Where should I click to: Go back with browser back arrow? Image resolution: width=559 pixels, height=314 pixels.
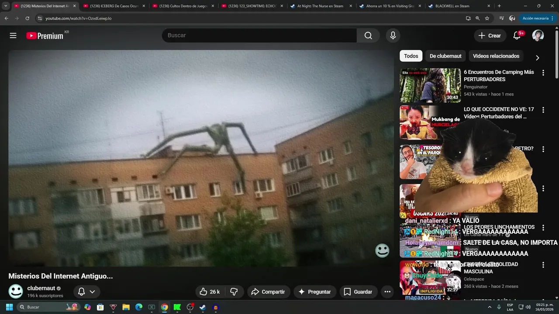6,18
